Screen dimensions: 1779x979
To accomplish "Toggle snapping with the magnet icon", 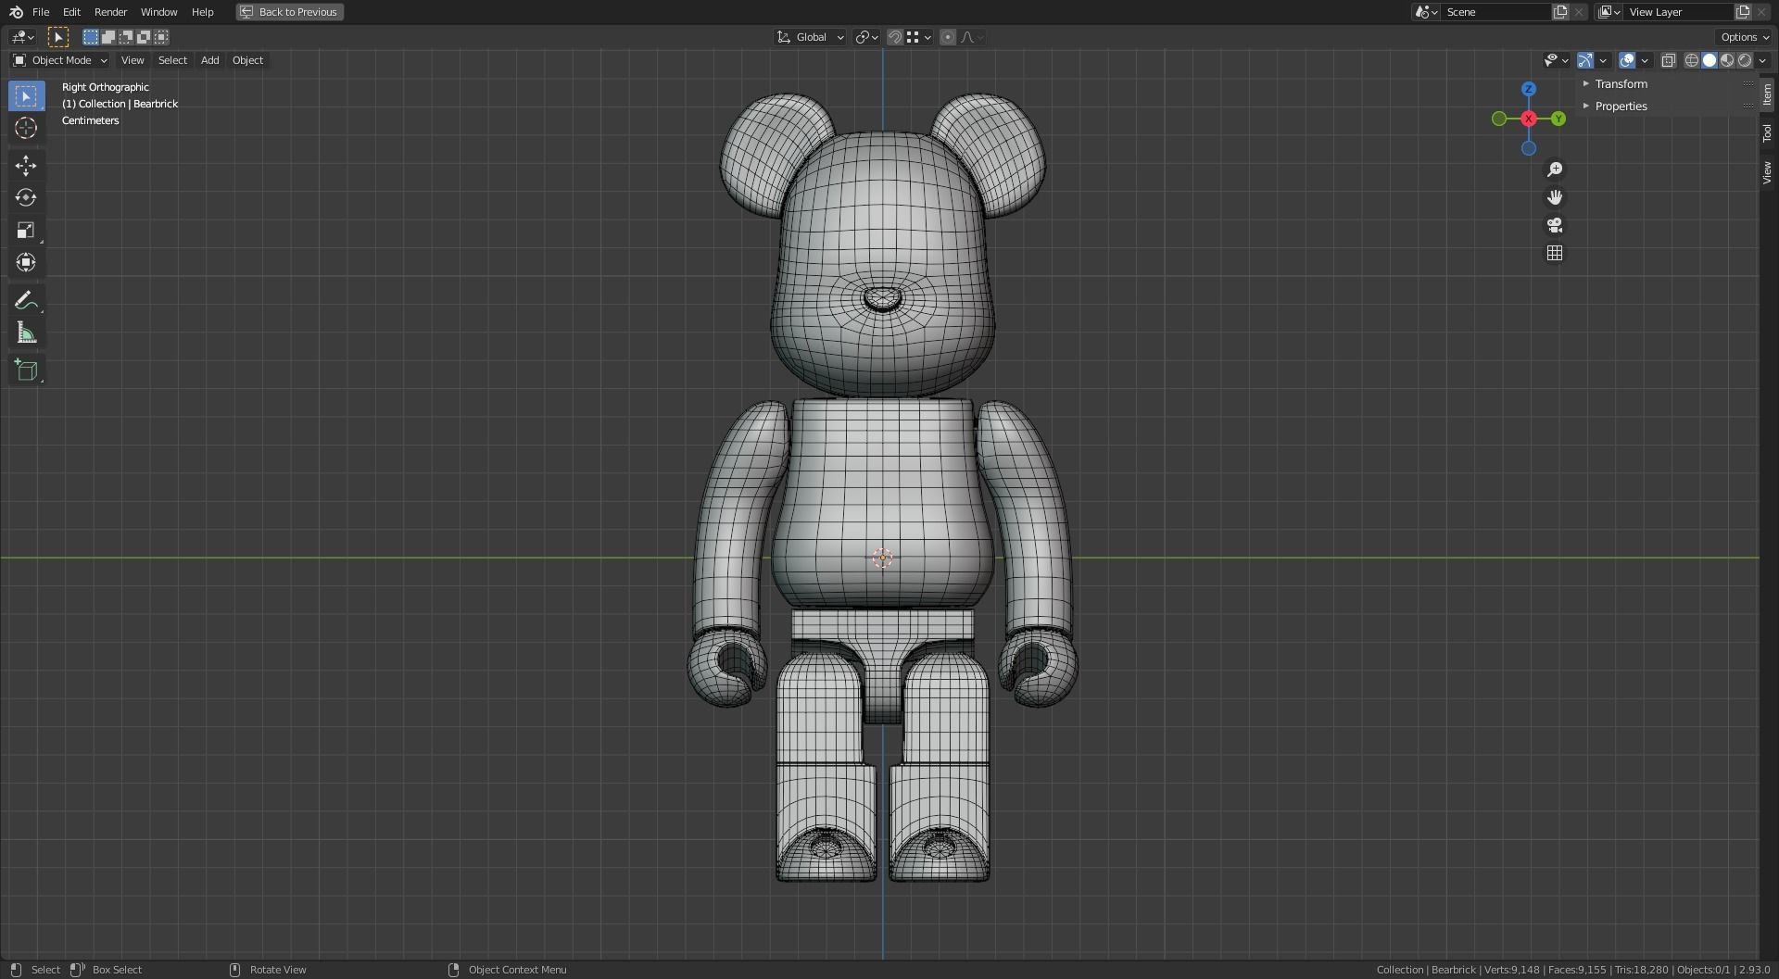I will (894, 37).
